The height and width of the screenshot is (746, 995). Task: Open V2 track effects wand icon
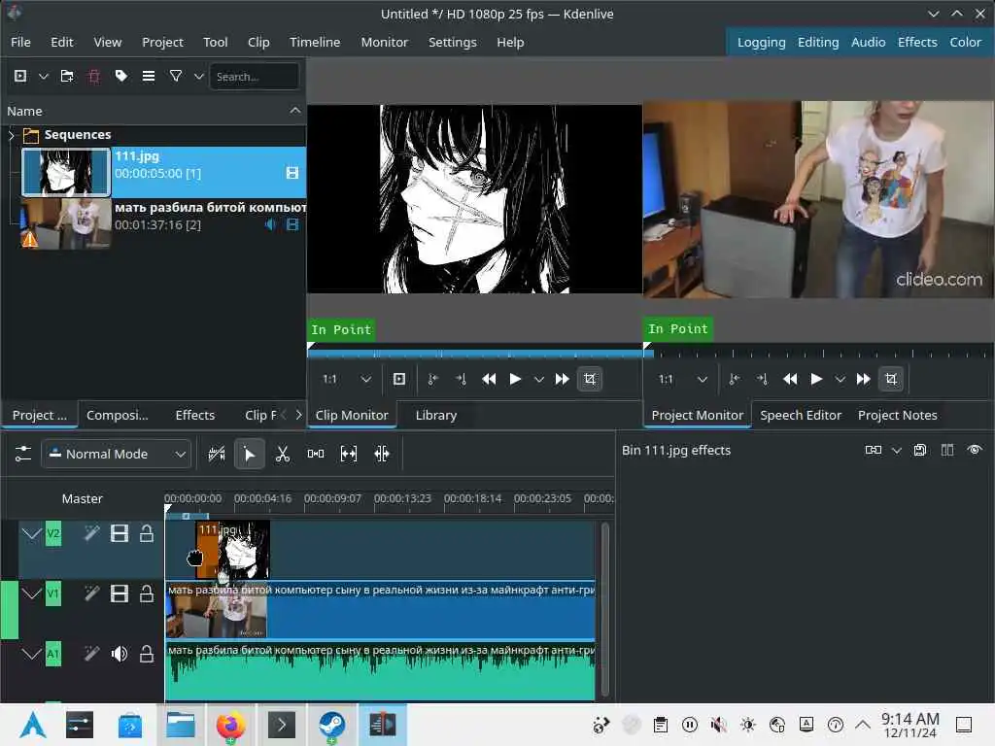click(92, 533)
